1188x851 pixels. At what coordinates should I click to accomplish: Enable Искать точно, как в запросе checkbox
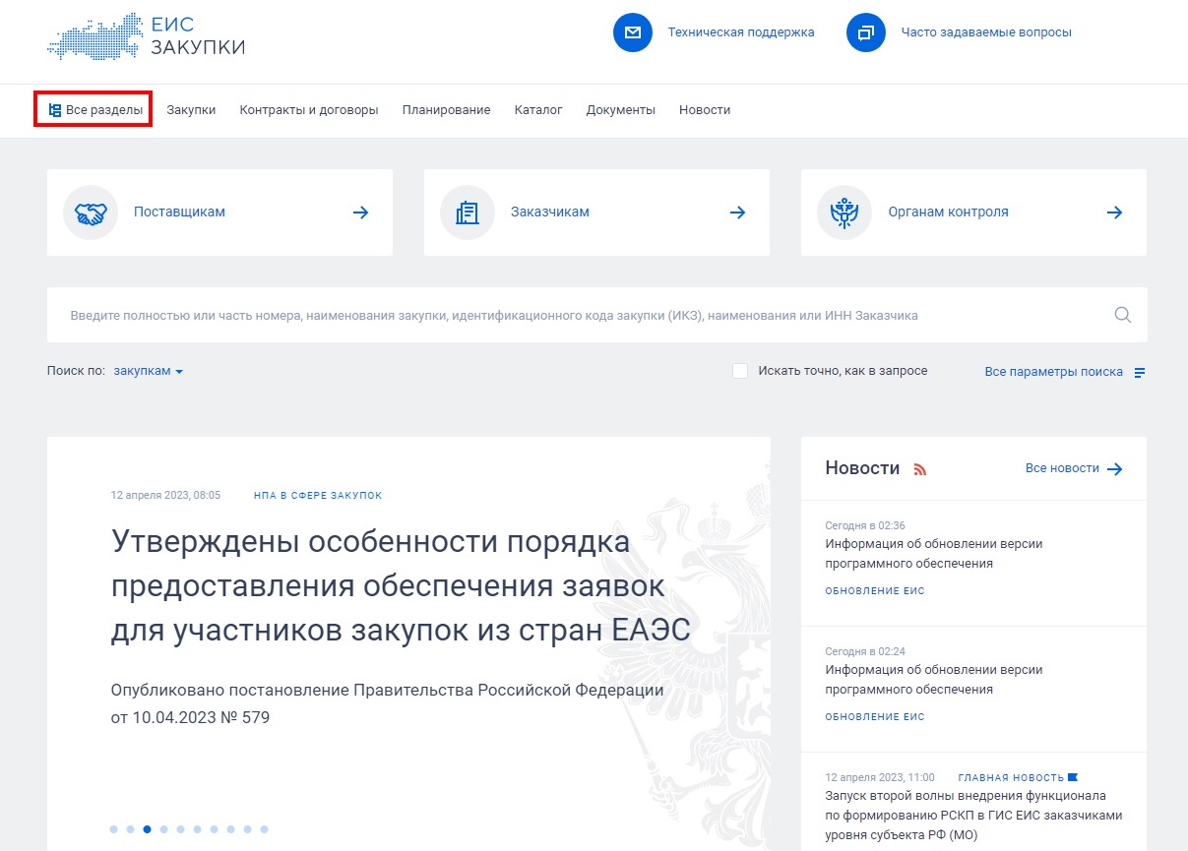[740, 371]
